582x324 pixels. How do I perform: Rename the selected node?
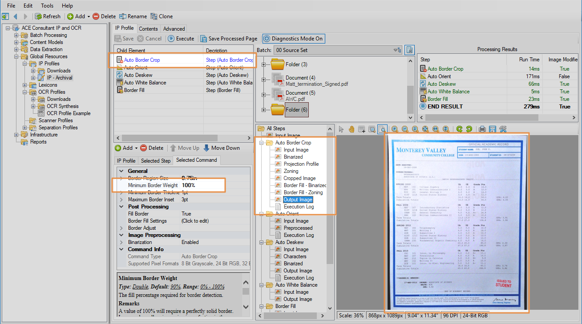tap(133, 16)
